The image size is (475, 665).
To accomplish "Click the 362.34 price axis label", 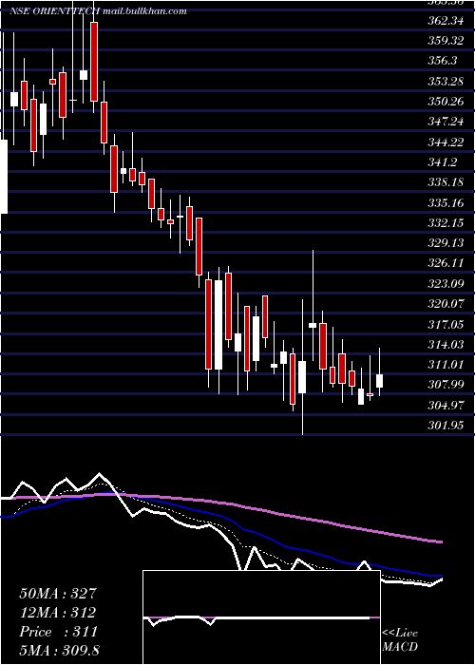I will [446, 20].
